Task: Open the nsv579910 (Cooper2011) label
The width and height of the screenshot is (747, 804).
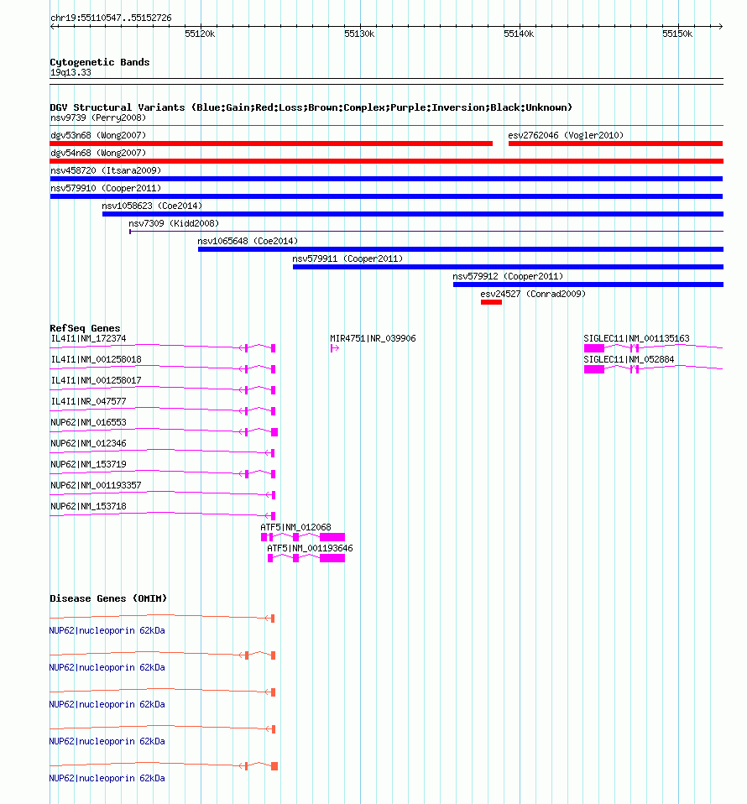Action: click(106, 188)
